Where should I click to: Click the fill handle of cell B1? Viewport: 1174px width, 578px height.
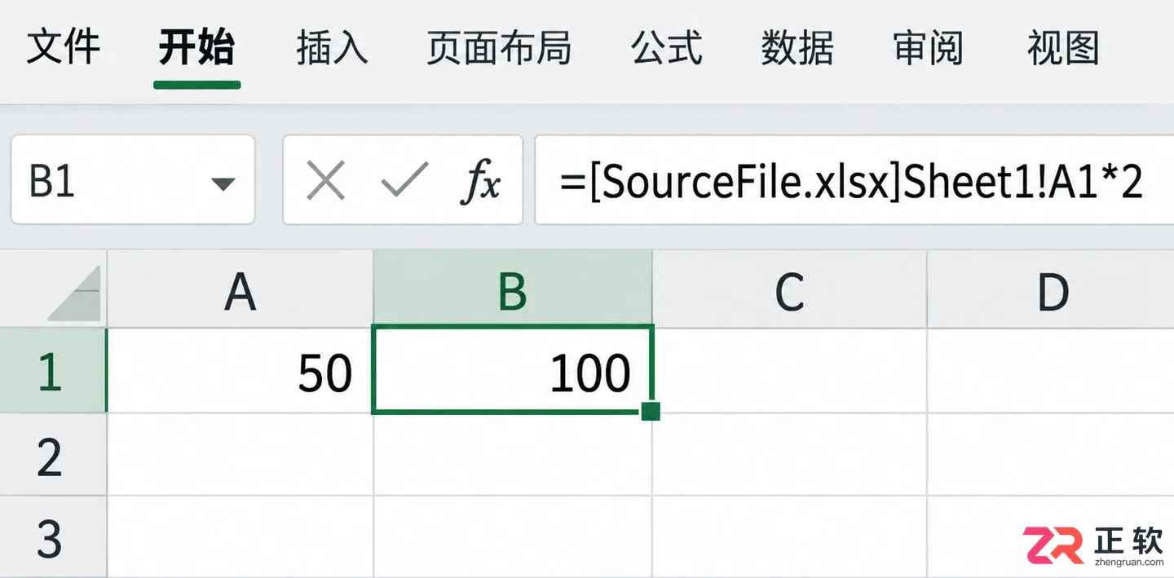click(651, 411)
